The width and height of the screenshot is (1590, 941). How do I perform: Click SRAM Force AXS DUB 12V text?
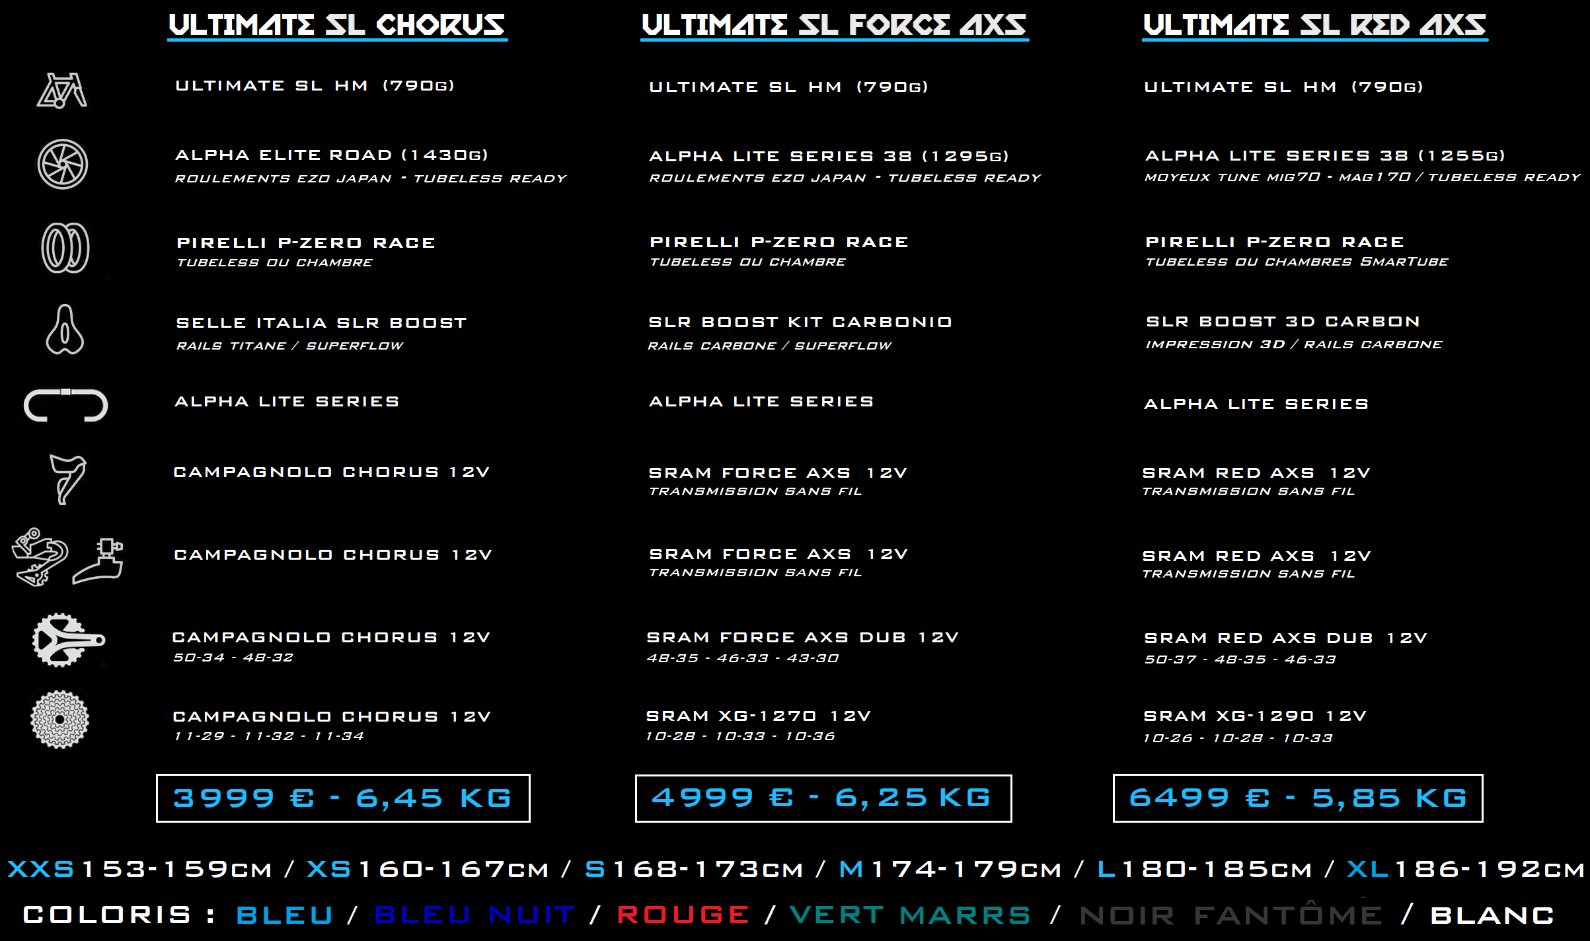[802, 637]
